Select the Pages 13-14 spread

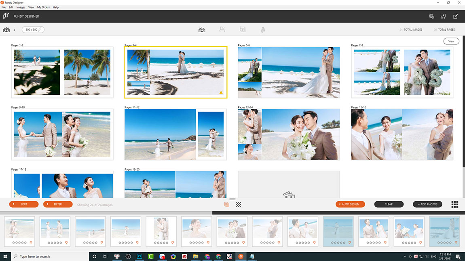289,134
